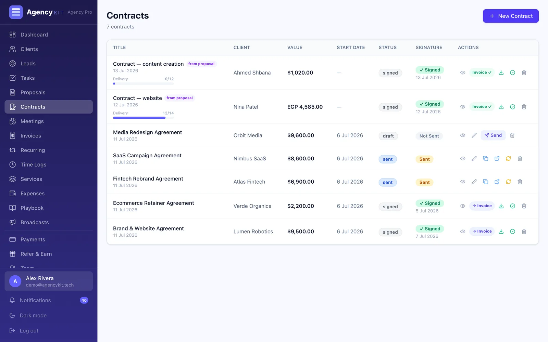View the Brand & Website Agreement via eye icon
This screenshot has height=342, width=548.
coord(462,232)
